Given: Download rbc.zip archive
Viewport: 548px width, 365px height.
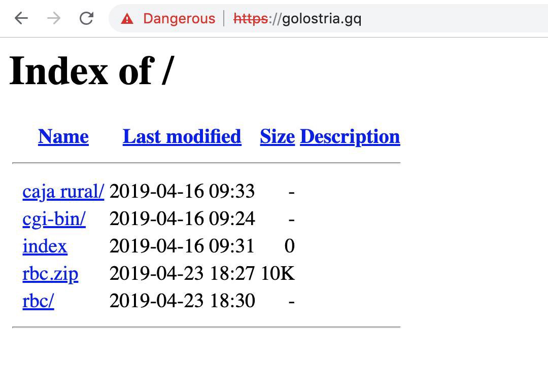Looking at the screenshot, I should (50, 274).
